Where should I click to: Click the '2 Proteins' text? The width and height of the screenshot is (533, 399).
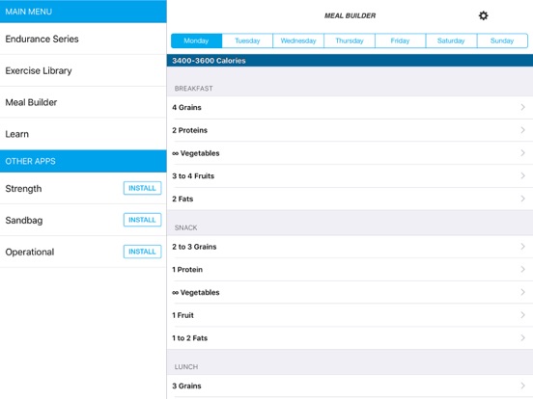point(189,130)
